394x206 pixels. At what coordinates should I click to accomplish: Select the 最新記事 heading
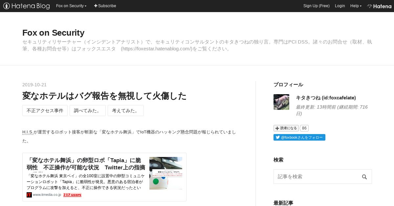283,203
